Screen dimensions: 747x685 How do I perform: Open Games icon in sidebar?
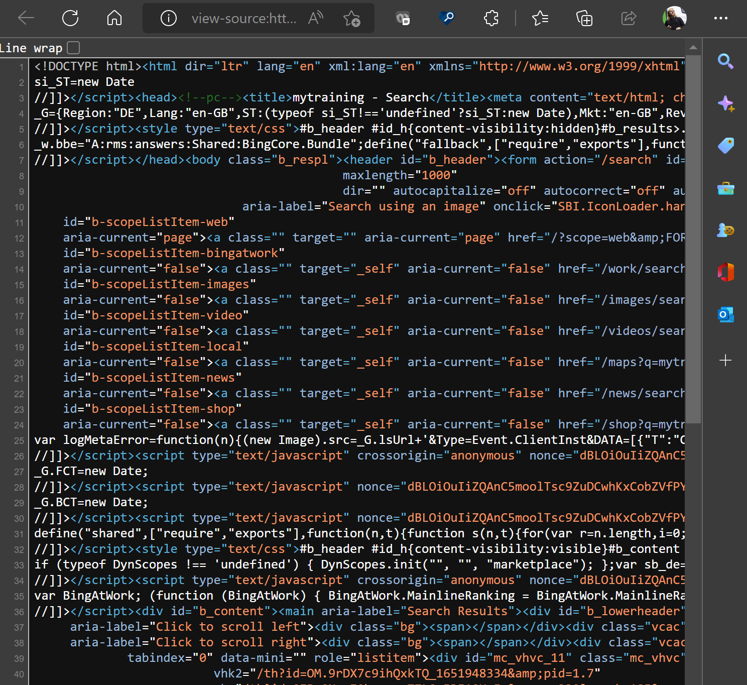(x=725, y=231)
